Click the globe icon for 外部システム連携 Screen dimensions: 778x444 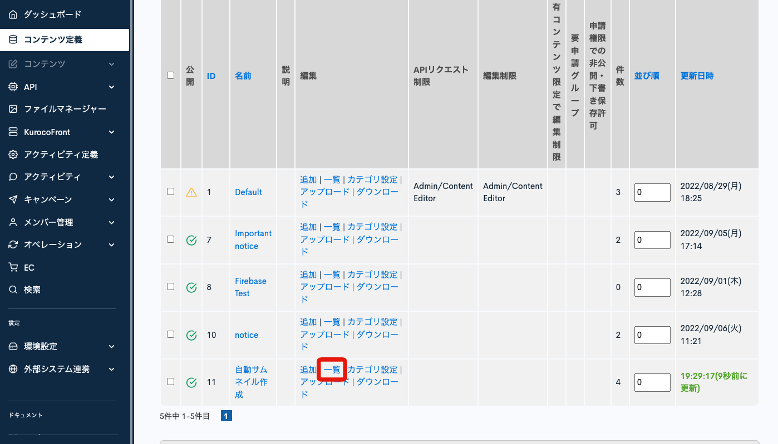pos(13,369)
